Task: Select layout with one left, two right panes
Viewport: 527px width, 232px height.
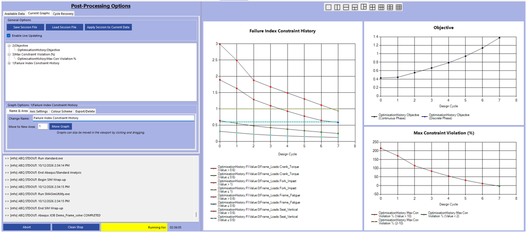Action: 363,7
